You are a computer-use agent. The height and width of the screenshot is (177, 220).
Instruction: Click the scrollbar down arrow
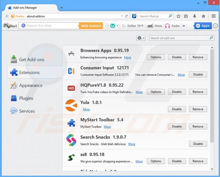(212, 169)
